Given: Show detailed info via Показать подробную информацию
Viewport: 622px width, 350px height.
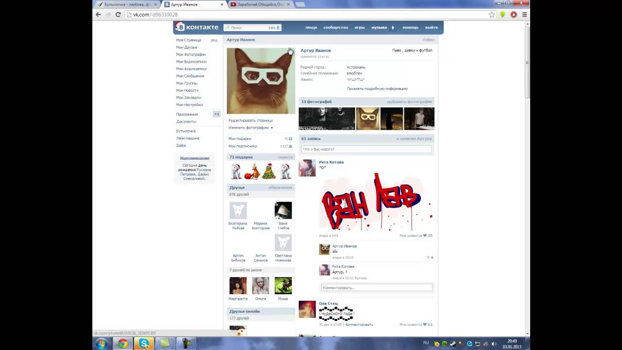Looking at the screenshot, I should pos(377,88).
